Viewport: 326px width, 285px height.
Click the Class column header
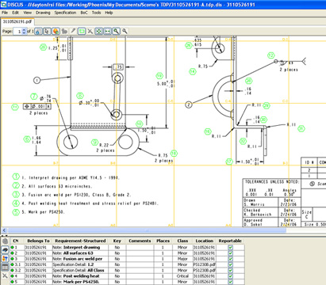[x=182, y=241]
